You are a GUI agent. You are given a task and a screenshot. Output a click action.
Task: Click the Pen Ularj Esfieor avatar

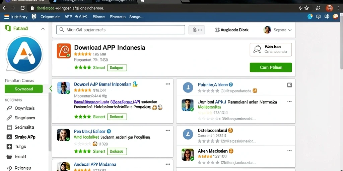(63, 135)
